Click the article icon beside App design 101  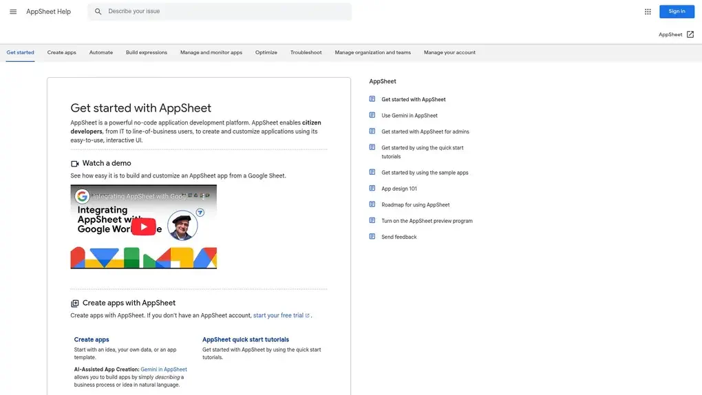point(372,188)
